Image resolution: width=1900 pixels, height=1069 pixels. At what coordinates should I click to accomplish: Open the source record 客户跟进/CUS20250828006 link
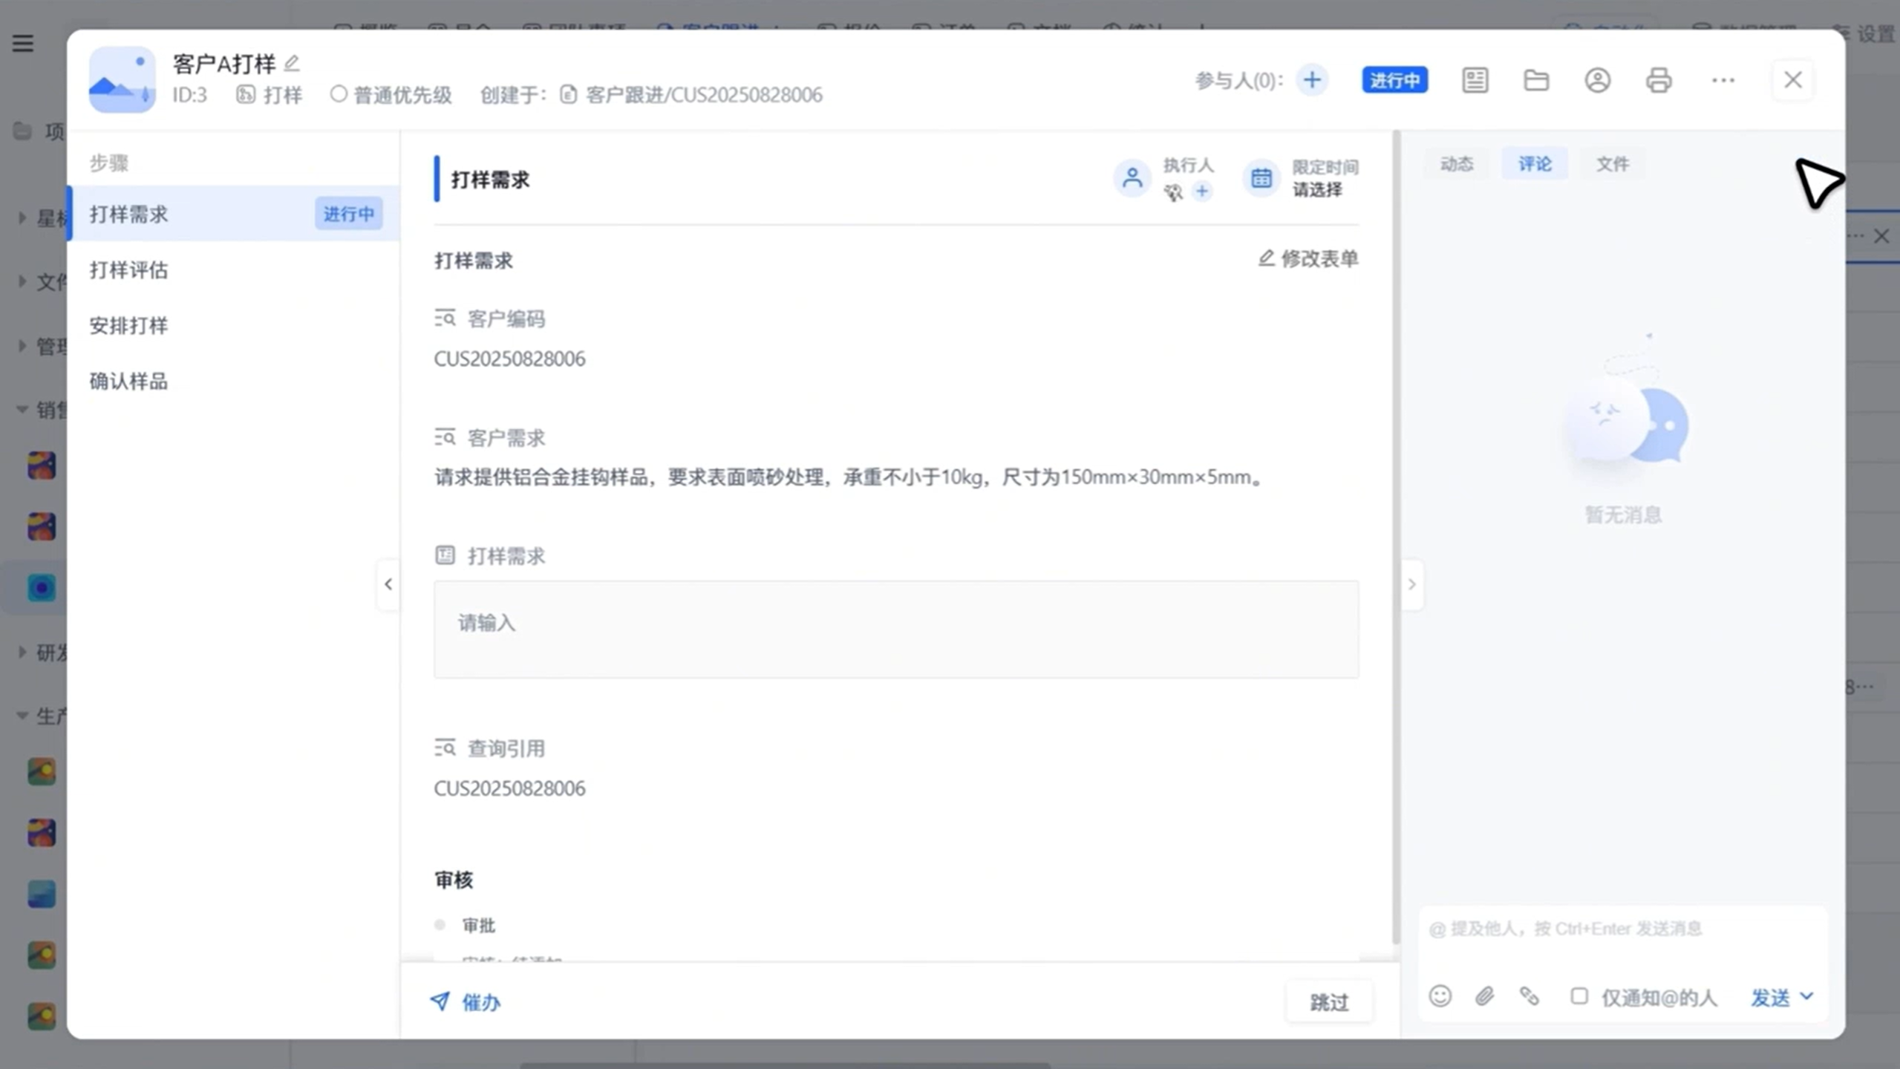704,95
